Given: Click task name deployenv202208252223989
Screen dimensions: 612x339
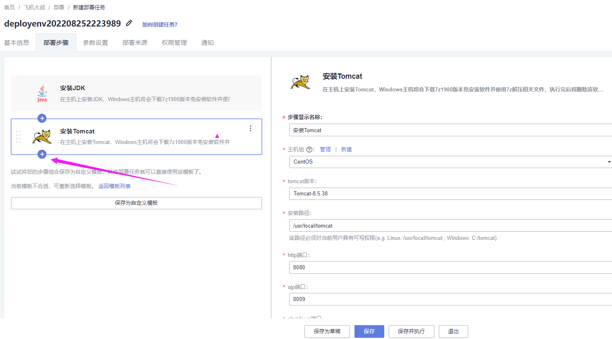Looking at the screenshot, I should [x=62, y=24].
